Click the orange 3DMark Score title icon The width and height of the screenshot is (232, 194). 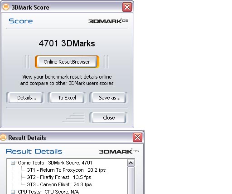(6, 7)
